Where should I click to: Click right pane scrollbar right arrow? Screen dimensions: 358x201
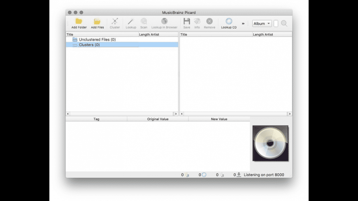pos(290,114)
